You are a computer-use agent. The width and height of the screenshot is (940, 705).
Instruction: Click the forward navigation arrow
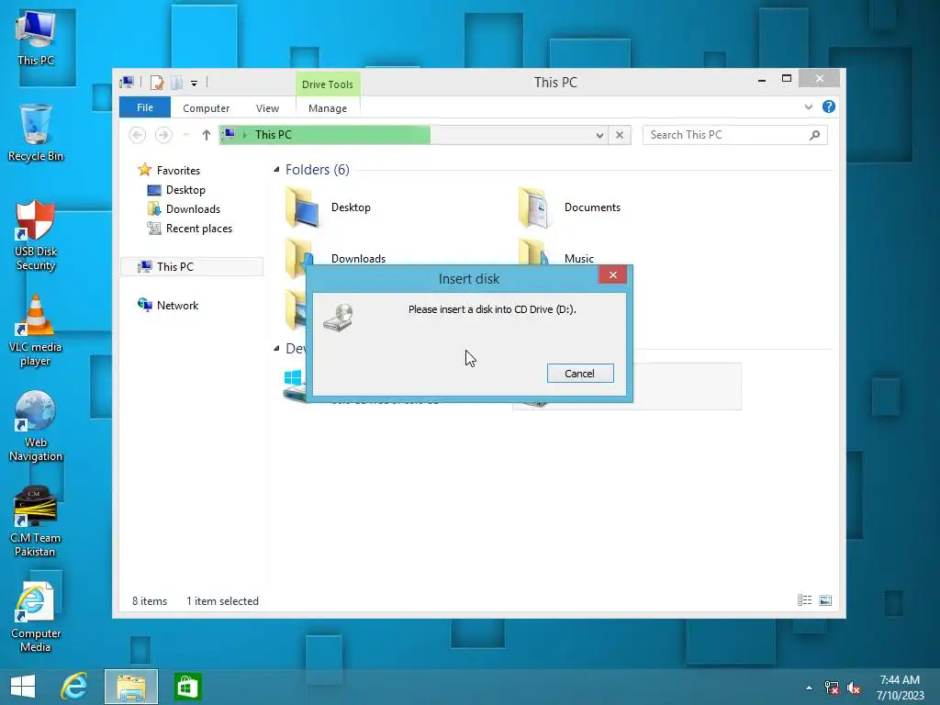coord(163,135)
